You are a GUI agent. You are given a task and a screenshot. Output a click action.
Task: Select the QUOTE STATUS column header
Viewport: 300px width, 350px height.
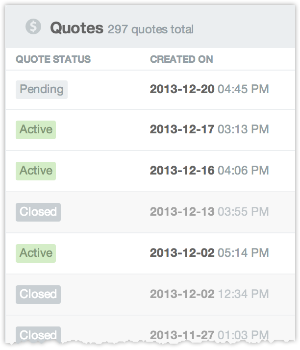click(53, 59)
